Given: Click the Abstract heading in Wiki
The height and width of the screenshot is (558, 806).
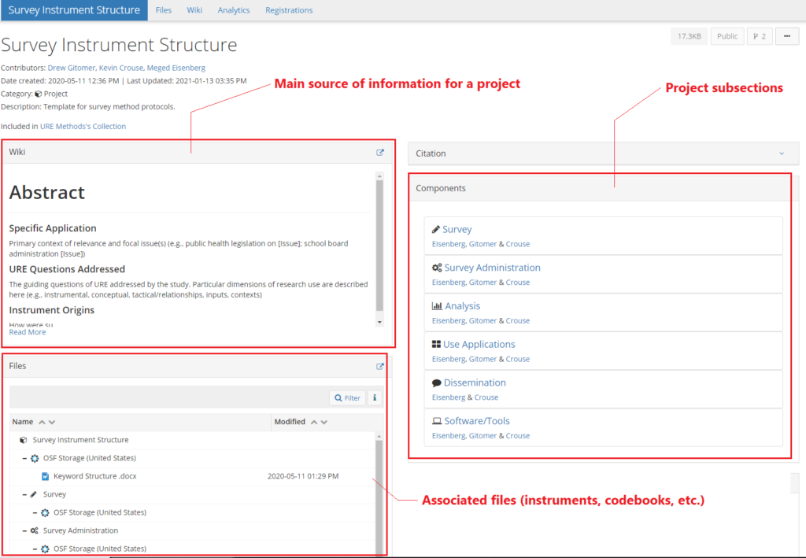Looking at the screenshot, I should tap(46, 193).
